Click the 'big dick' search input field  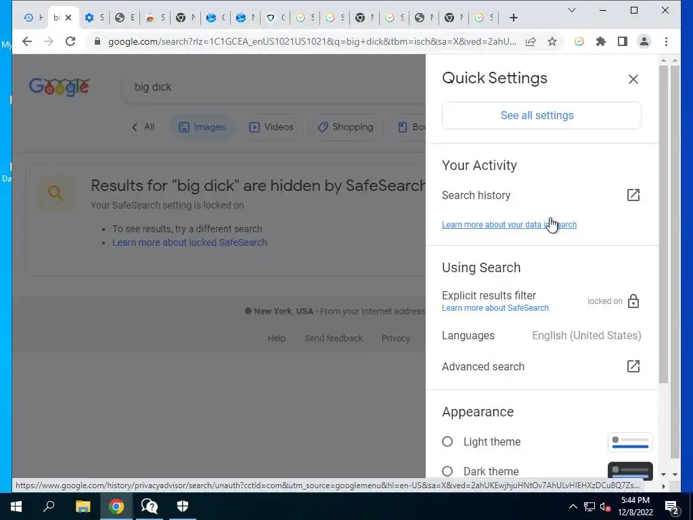(274, 87)
